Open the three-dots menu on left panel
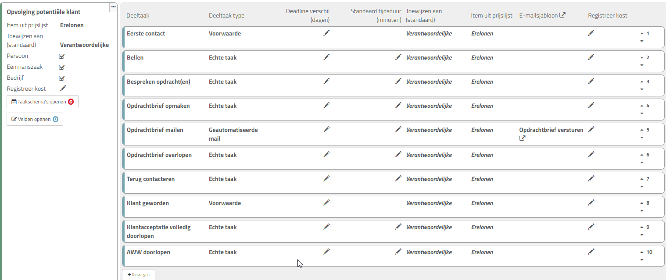The height and width of the screenshot is (280, 666). (113, 7)
